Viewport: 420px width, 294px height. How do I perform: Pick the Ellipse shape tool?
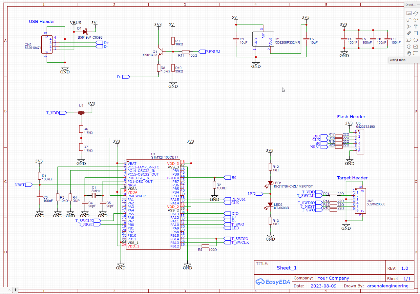415,40
